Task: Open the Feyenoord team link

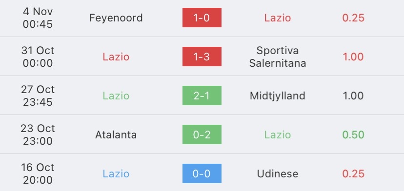Action: (x=116, y=18)
